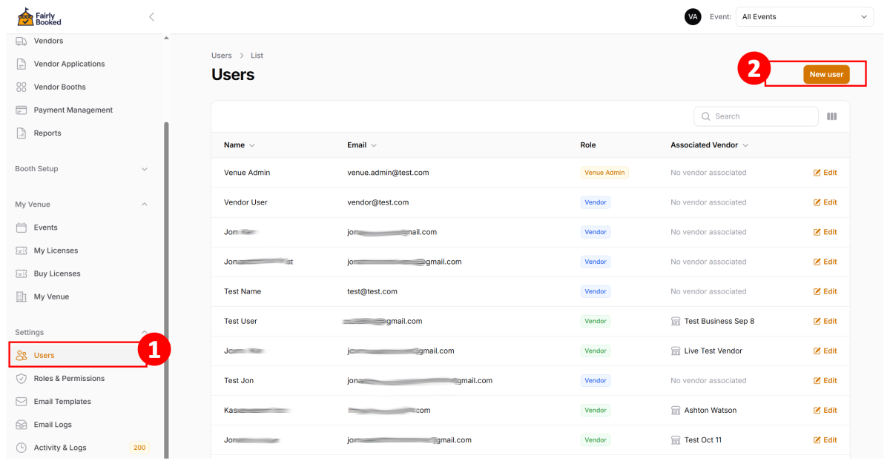
Task: Click the Payment Management card icon
Action: click(x=22, y=110)
